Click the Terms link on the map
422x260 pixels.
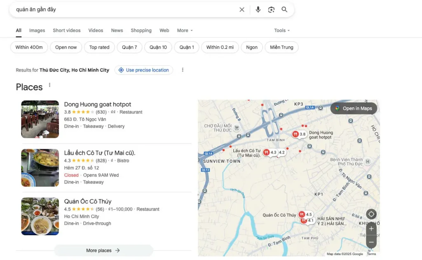[x=371, y=254]
